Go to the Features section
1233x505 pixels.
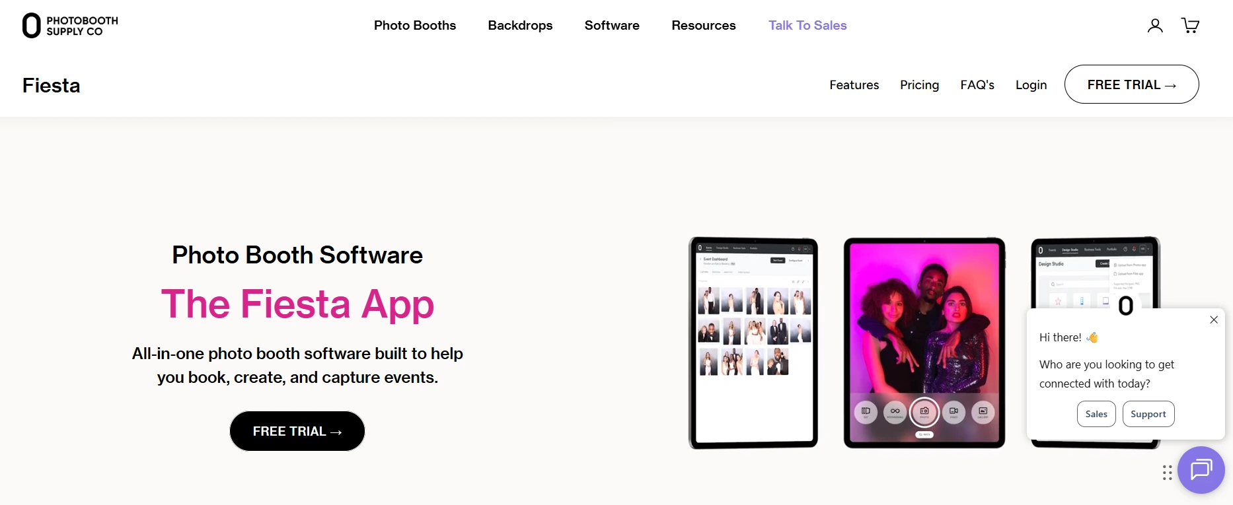(854, 84)
